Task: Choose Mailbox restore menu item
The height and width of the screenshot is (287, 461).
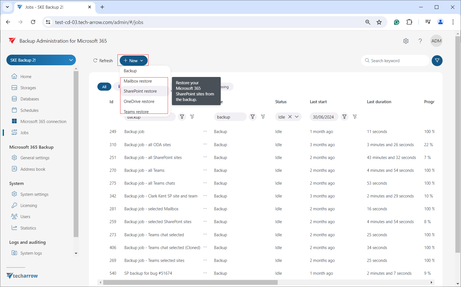Action: tap(138, 81)
